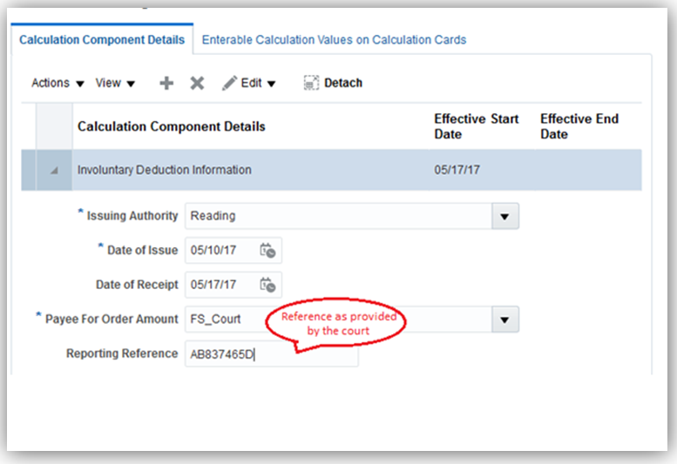
Task: Open the Actions dropdown menu
Action: coord(58,83)
